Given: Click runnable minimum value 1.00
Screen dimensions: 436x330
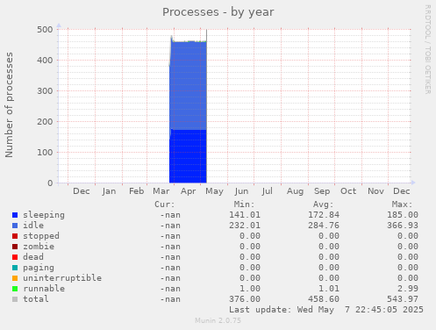Looking at the screenshot, I should 250,289.
